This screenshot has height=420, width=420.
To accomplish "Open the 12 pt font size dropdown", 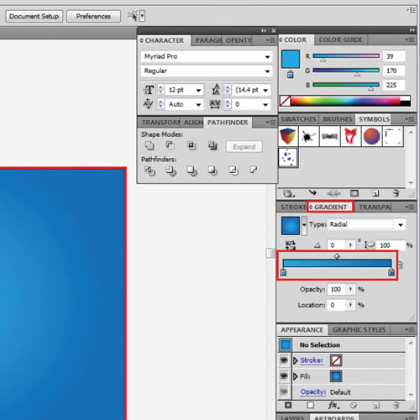I will click(x=198, y=90).
